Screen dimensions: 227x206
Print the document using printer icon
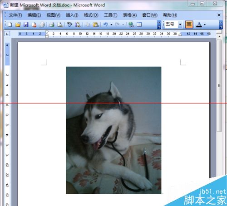52,25
